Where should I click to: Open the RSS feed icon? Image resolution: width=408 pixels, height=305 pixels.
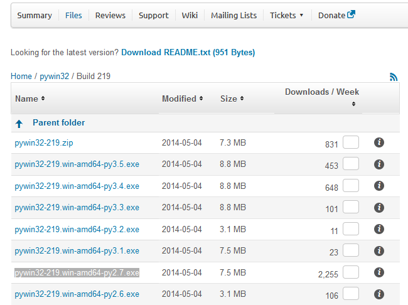tap(394, 77)
